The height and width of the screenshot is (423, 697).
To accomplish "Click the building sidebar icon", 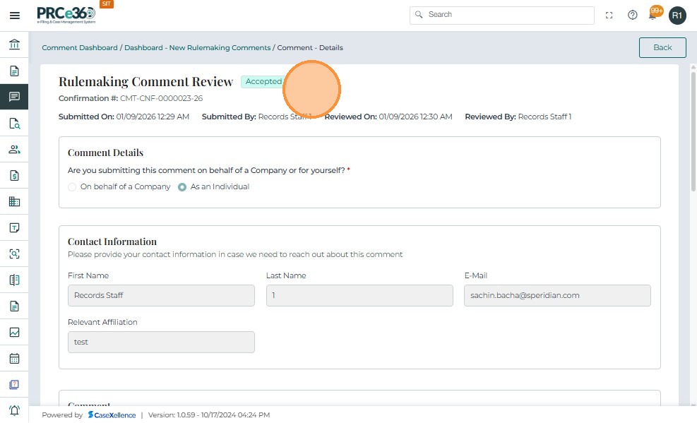I will pos(14,202).
